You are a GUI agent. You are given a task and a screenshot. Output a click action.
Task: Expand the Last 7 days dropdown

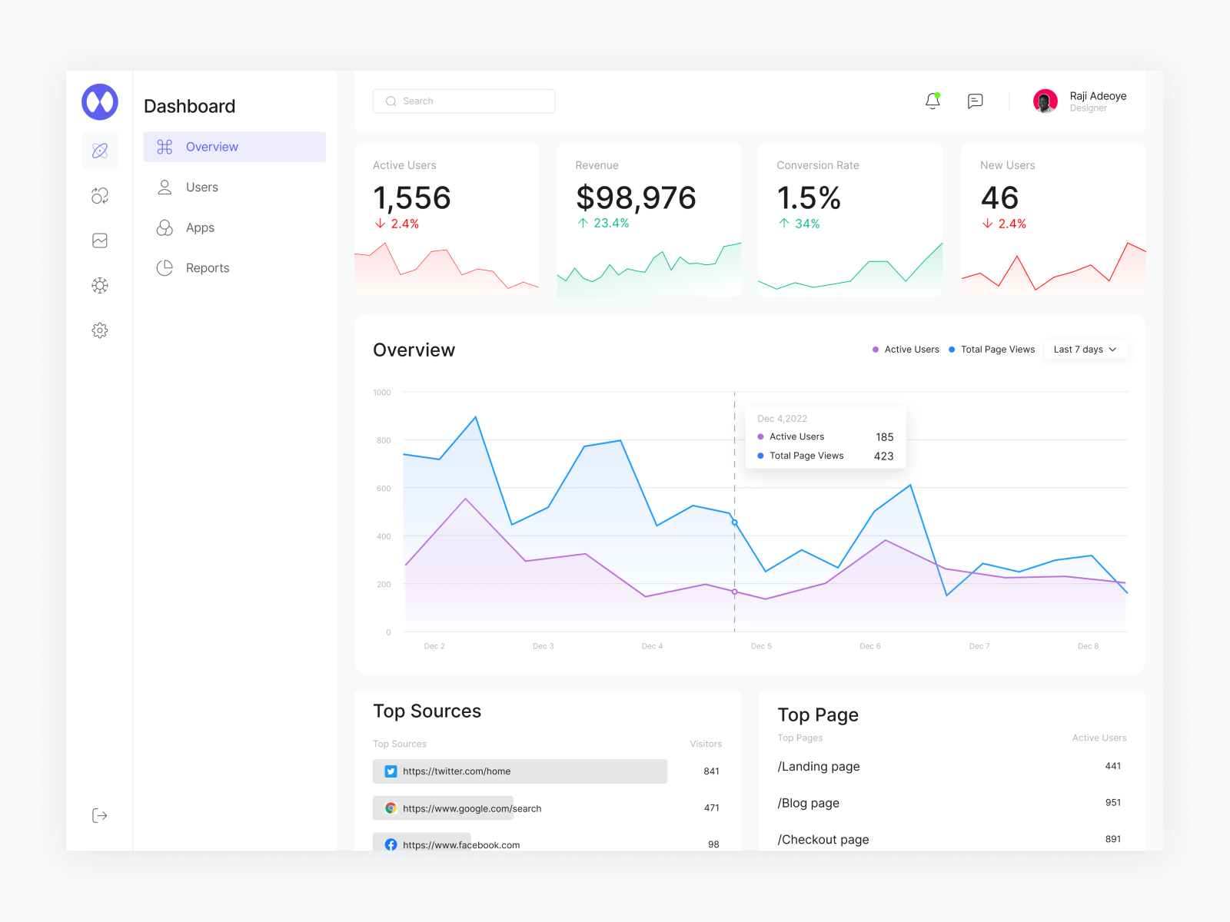(1085, 350)
